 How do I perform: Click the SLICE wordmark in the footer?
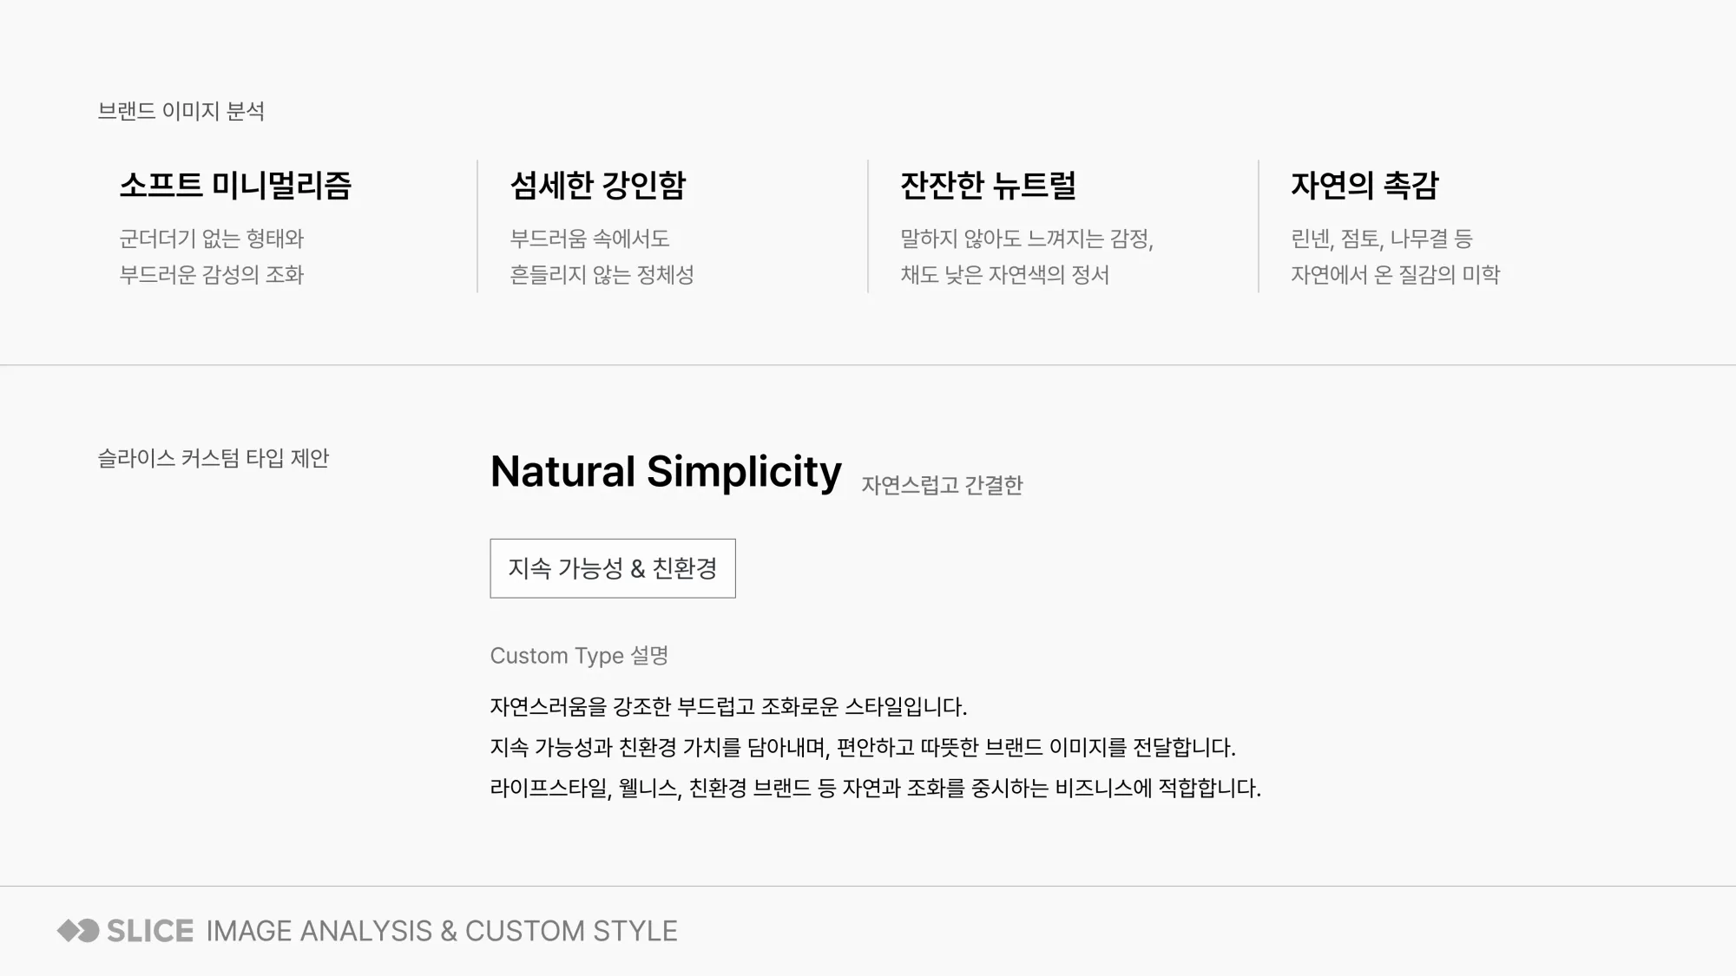tap(150, 931)
